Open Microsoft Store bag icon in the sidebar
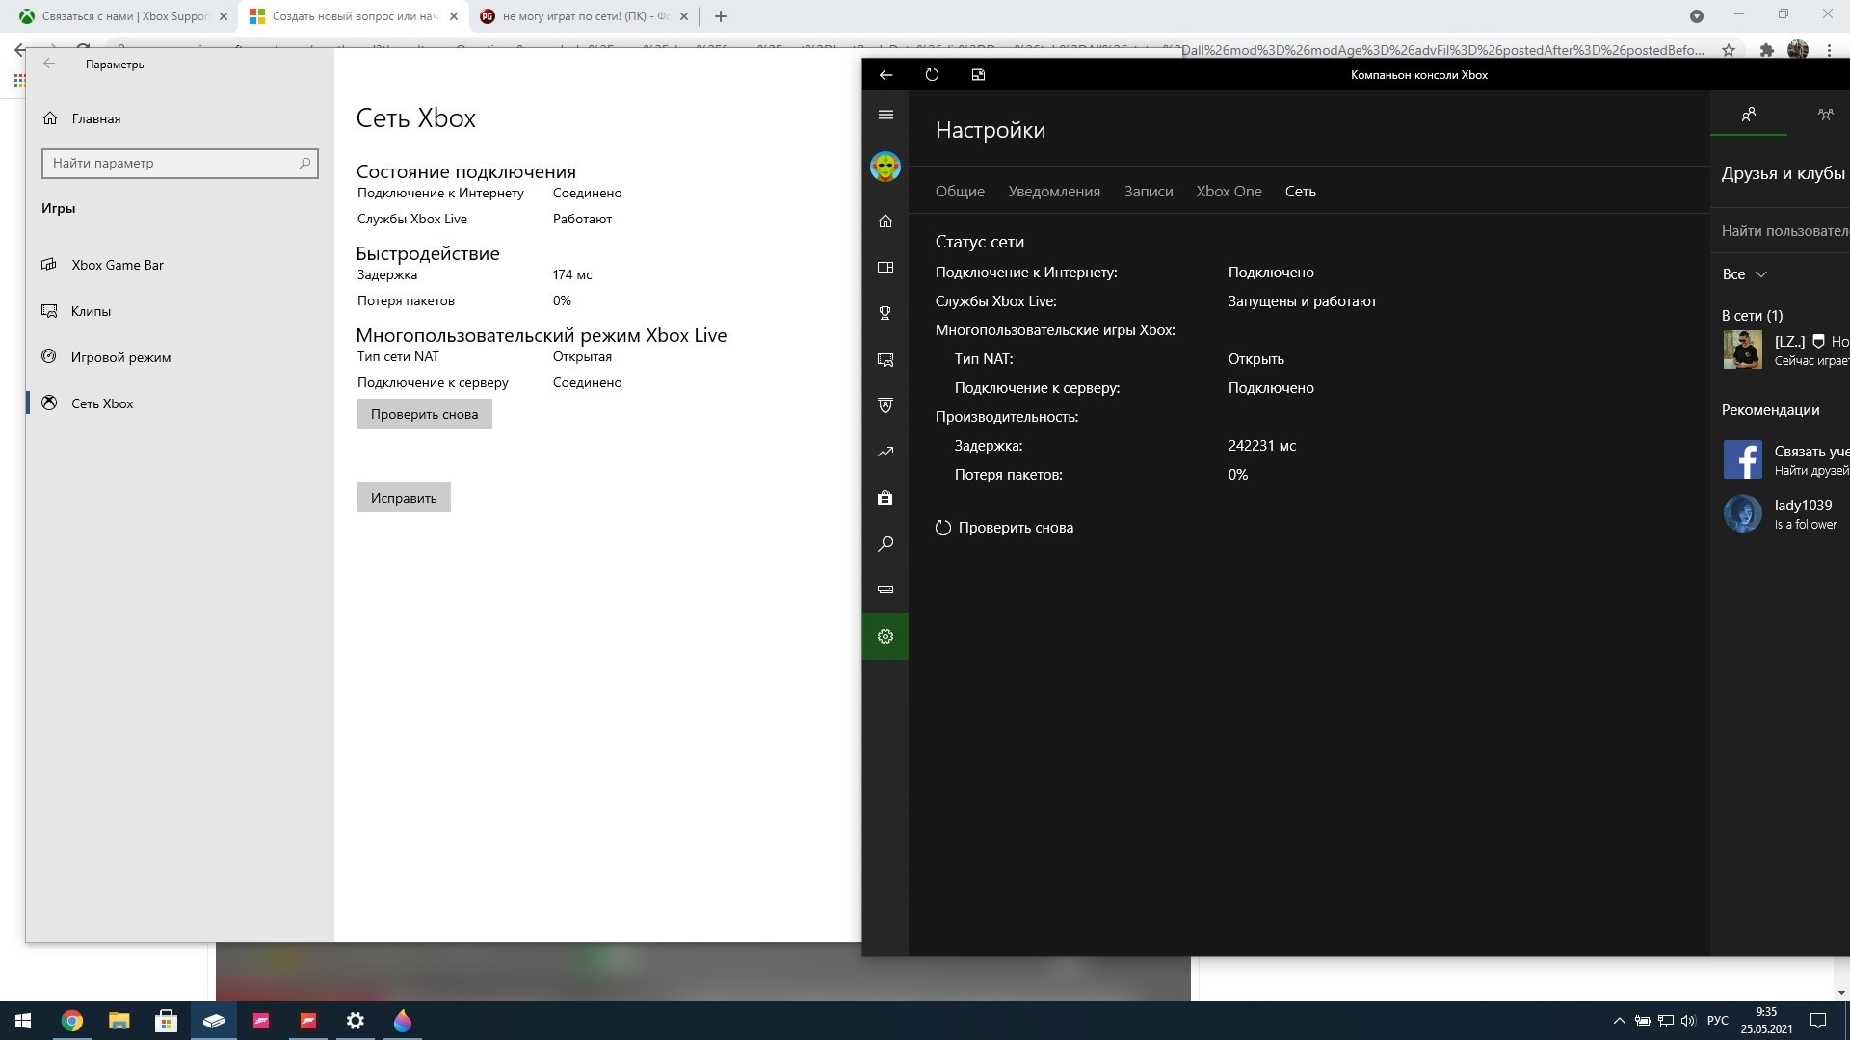The width and height of the screenshot is (1850, 1040). (885, 498)
